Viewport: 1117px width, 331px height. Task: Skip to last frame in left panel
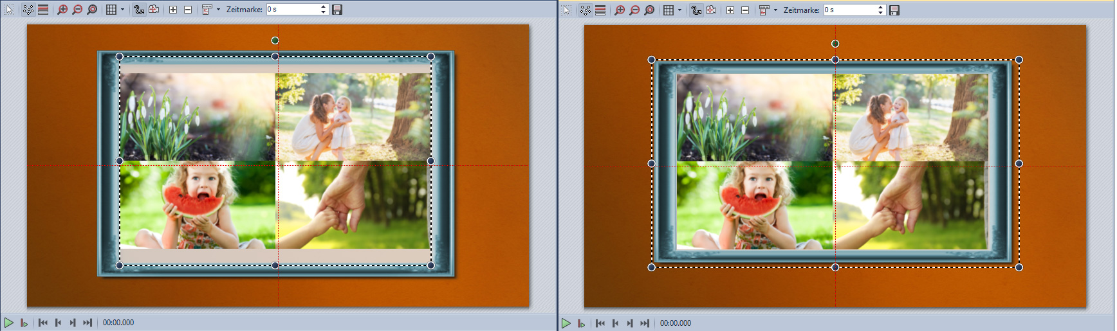pyautogui.click(x=88, y=323)
